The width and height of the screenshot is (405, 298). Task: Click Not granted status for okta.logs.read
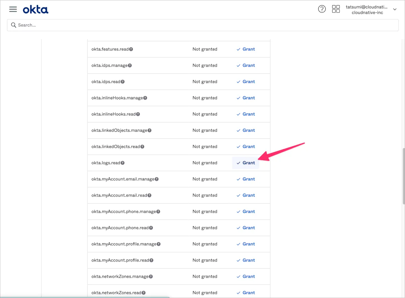(205, 163)
